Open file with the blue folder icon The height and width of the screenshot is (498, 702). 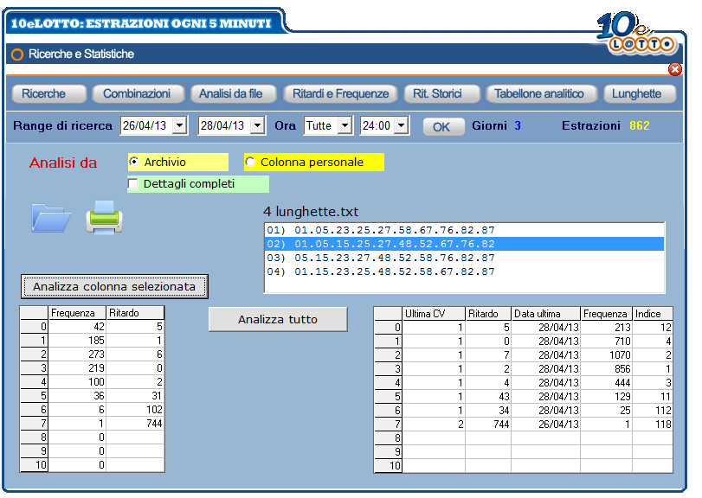coord(51,218)
